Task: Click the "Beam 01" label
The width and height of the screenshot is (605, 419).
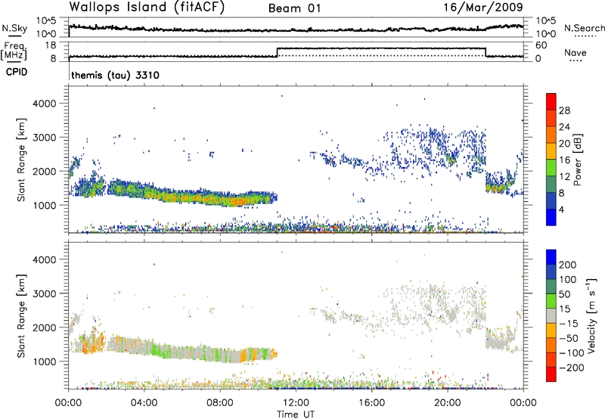Action: point(294,8)
